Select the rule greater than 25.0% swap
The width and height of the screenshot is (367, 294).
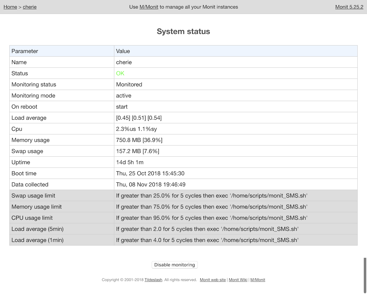(211, 196)
